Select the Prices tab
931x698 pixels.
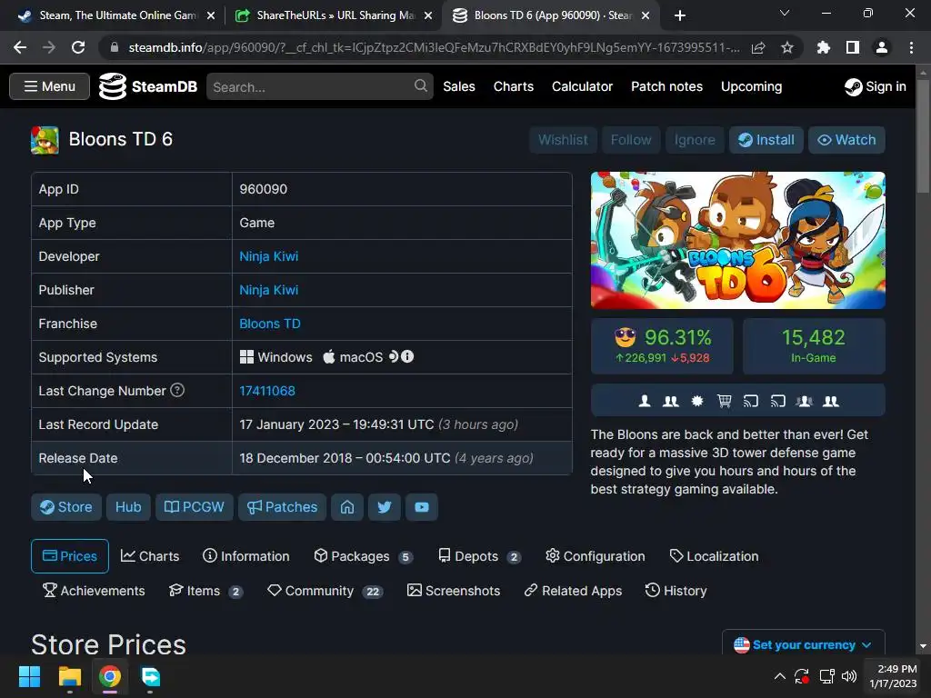pos(69,556)
